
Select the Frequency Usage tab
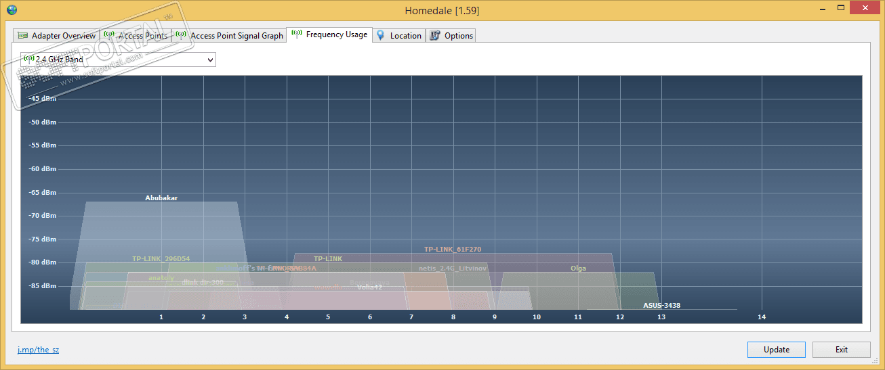click(329, 34)
